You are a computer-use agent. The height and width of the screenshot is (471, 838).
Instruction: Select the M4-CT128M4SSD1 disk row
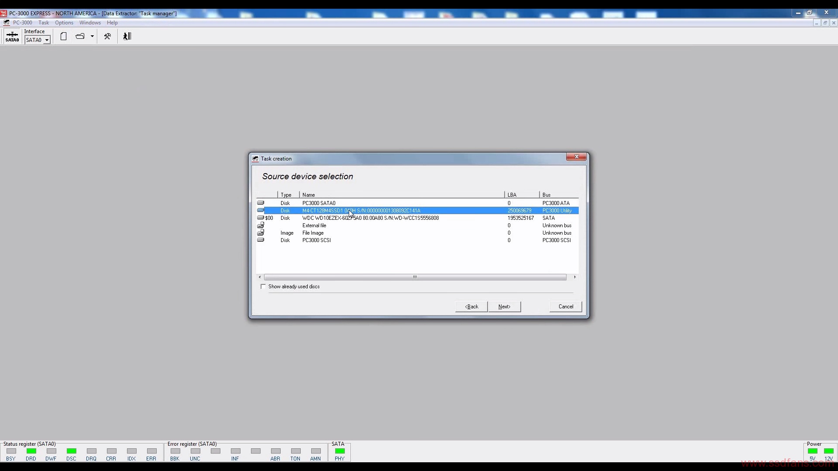point(417,211)
